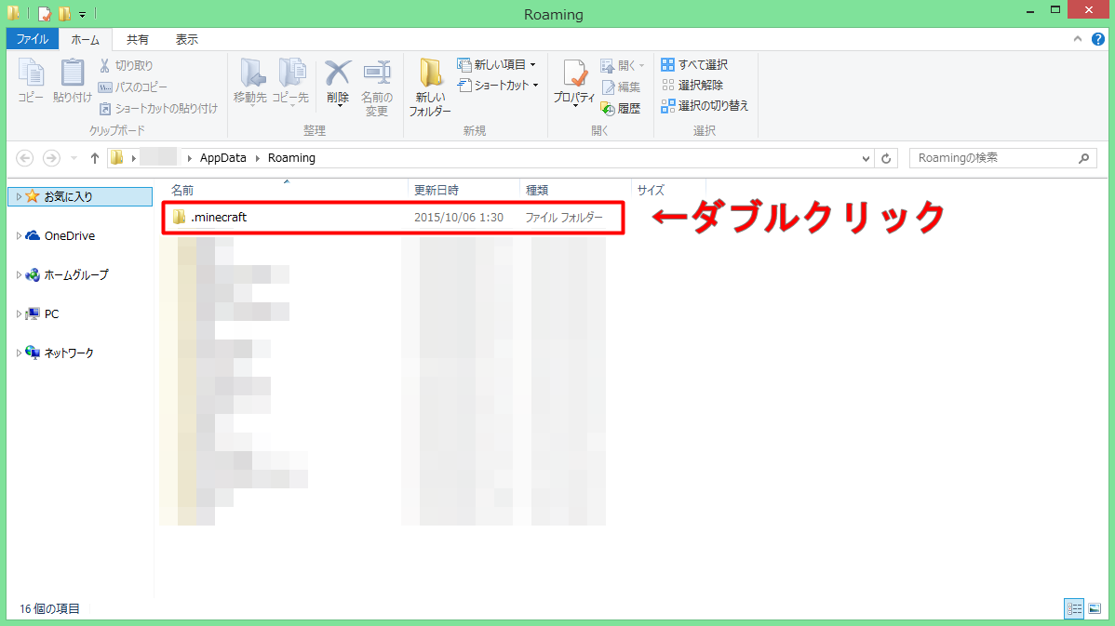Select Network (ネットワーク) in navigation pane

click(68, 353)
